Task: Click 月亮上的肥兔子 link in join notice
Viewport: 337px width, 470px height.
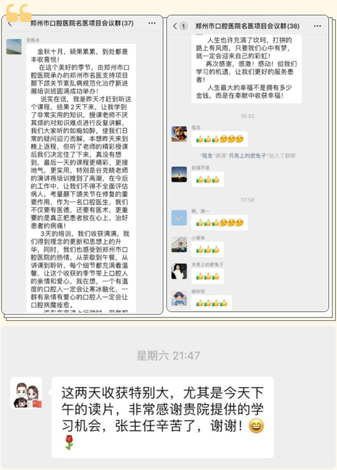Action: 247,155
